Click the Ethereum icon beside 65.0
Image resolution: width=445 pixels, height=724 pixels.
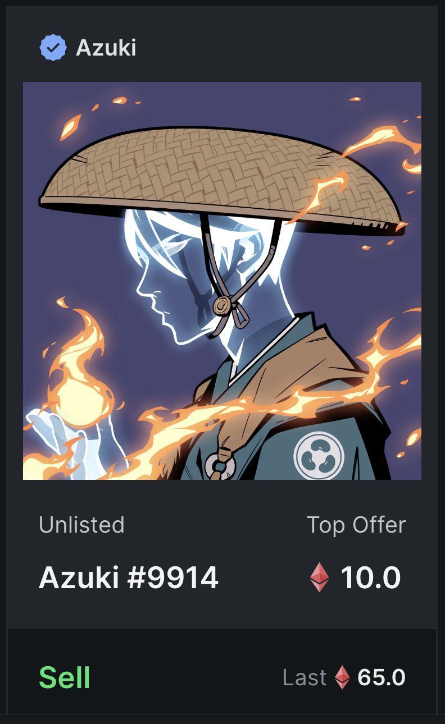(342, 677)
